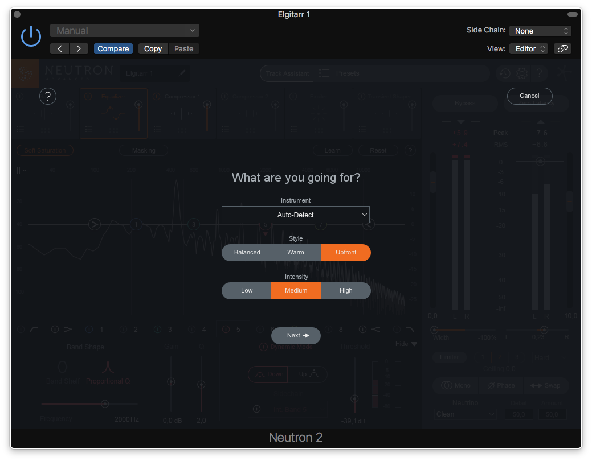
Task: Open the history clock icon
Action: 505,73
